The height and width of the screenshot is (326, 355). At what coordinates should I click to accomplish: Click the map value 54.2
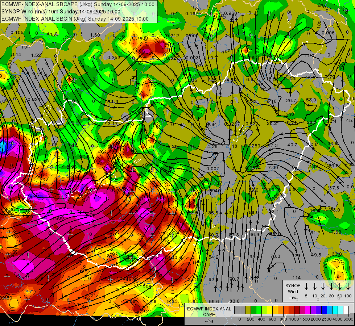pos(214,257)
